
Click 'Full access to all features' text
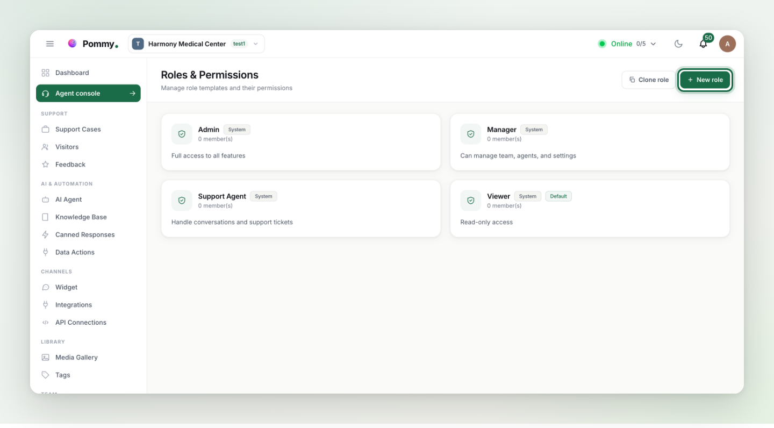pos(209,155)
